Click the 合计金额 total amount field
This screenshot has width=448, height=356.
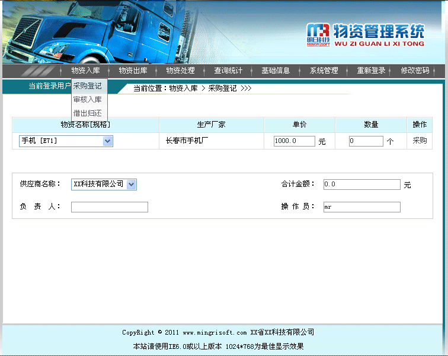tap(361, 185)
